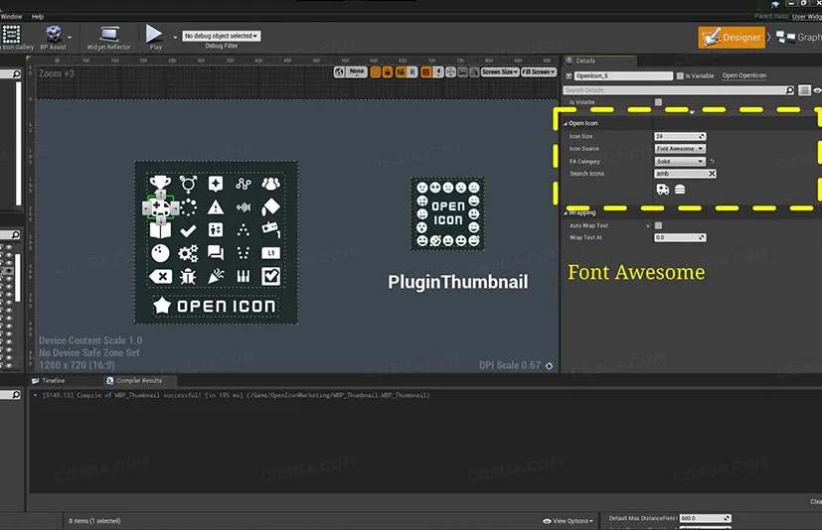The image size is (822, 530).
Task: Toggle layout transform mode icon
Action: (401, 71)
